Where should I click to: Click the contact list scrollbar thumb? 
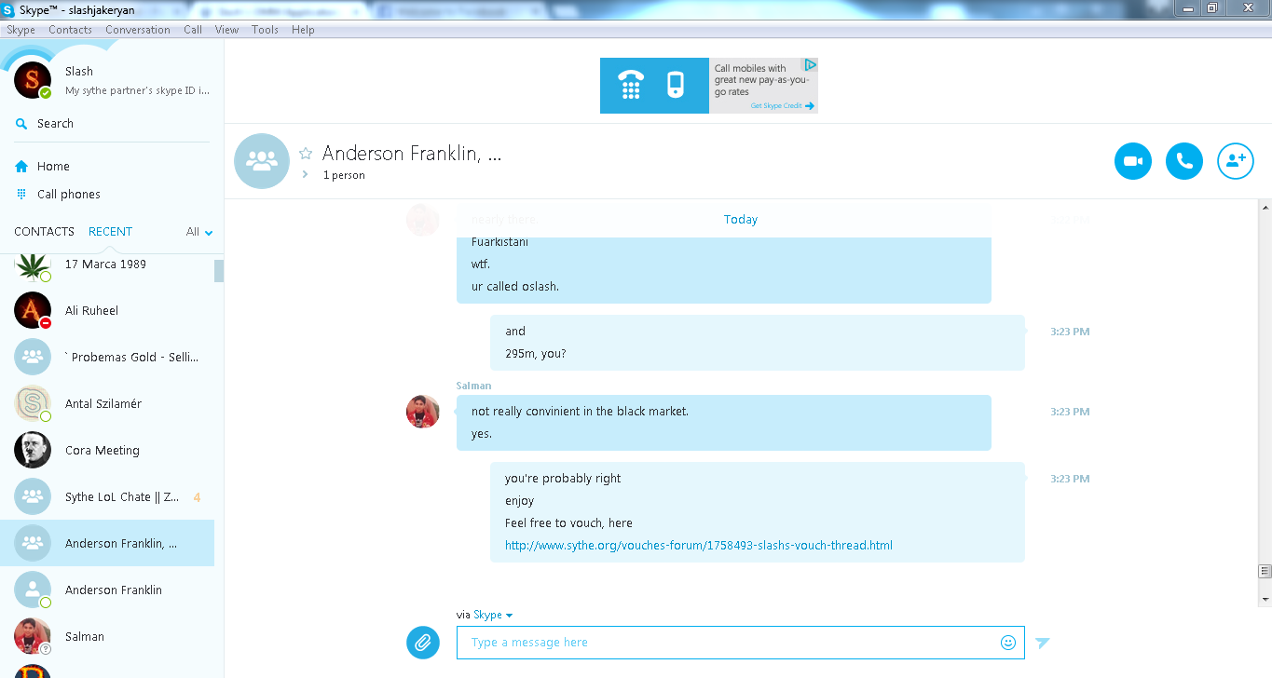[x=219, y=271]
